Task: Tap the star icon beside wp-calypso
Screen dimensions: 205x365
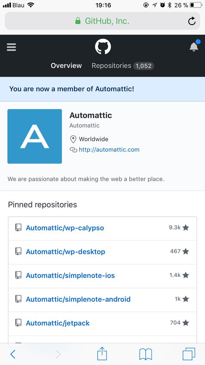Action: 186,228
